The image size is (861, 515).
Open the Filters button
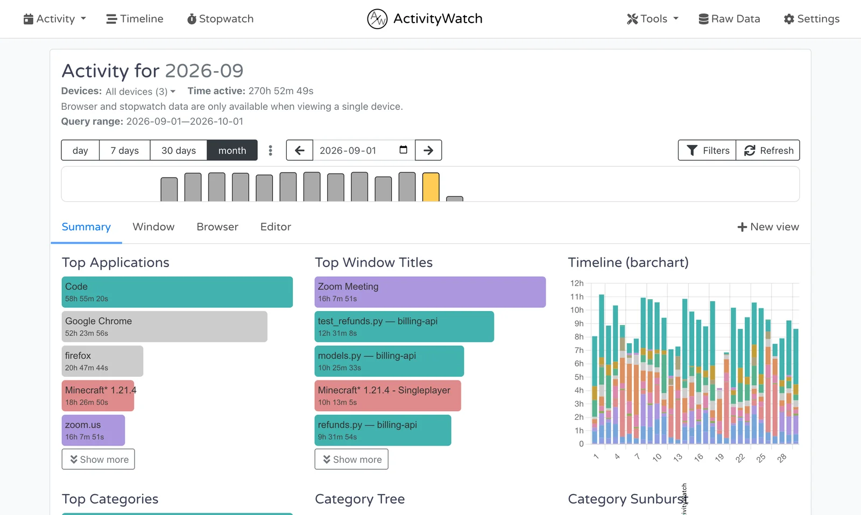coord(707,150)
